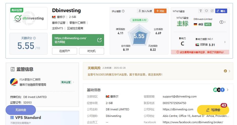The image size is (237, 125).
Task: Click the blue 曝光 exposure button
Action: 221,11
